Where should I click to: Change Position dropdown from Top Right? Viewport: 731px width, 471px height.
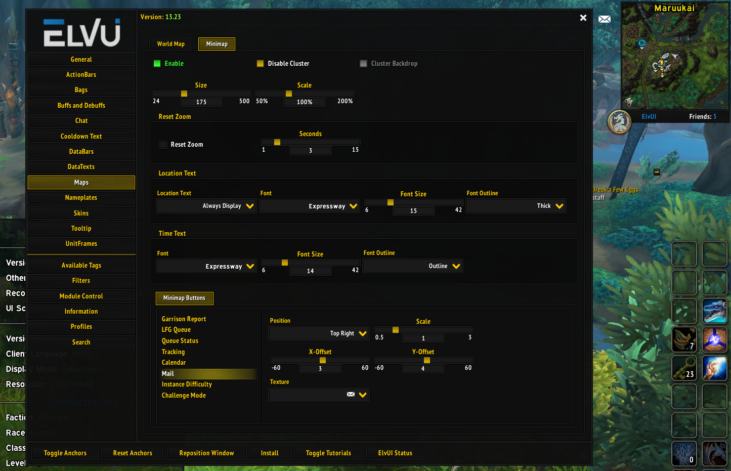click(x=319, y=333)
